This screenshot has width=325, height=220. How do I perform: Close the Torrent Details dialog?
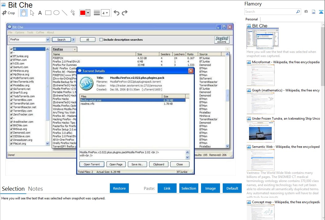pos(191,71)
